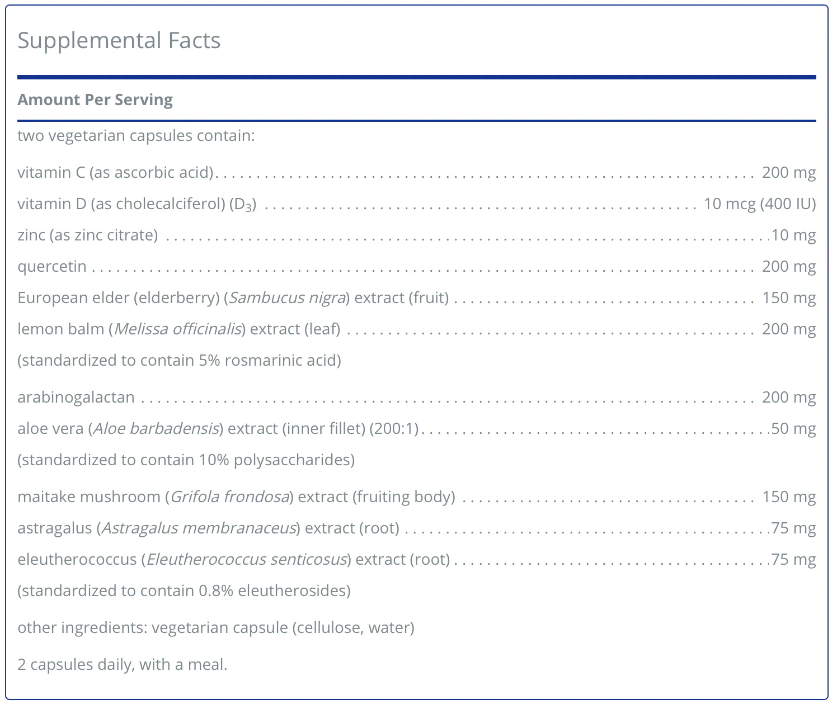This screenshot has height=709, width=837.
Task: Select the Amount Per Serving label
Action: pyautogui.click(x=95, y=100)
